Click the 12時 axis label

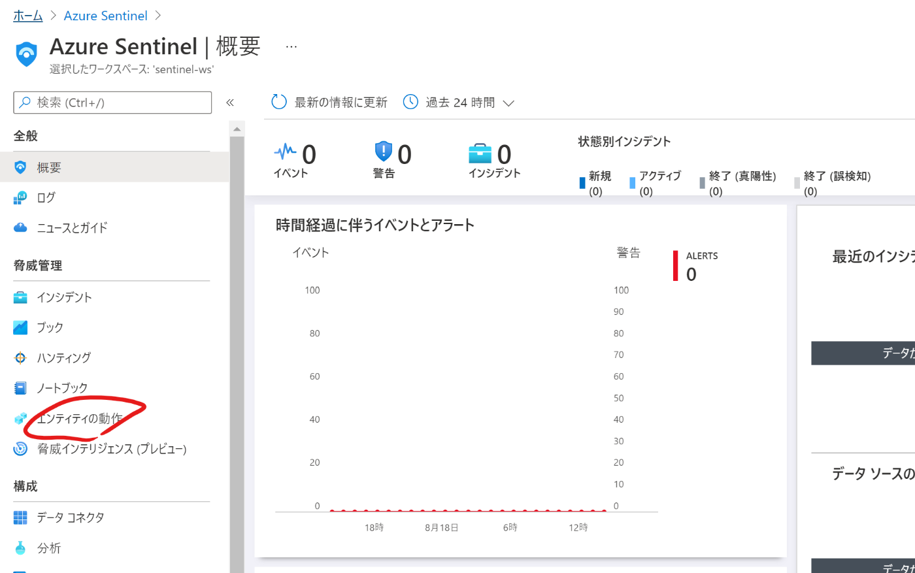point(578,527)
